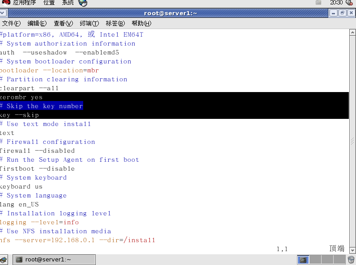Click the nfs --server=192.168.0.1 line
Image resolution: width=356 pixels, height=265 pixels.
point(77,240)
